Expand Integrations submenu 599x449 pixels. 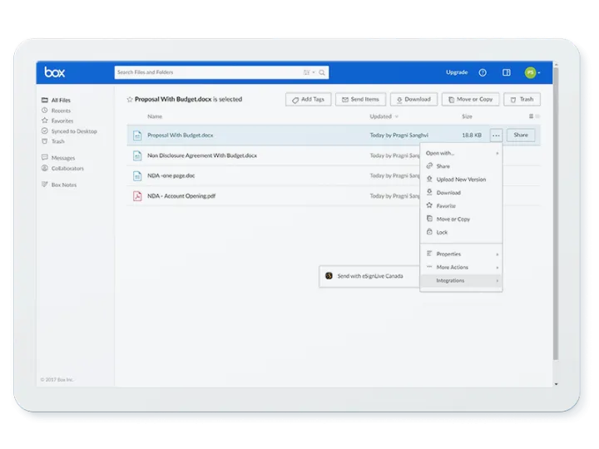pos(461,281)
